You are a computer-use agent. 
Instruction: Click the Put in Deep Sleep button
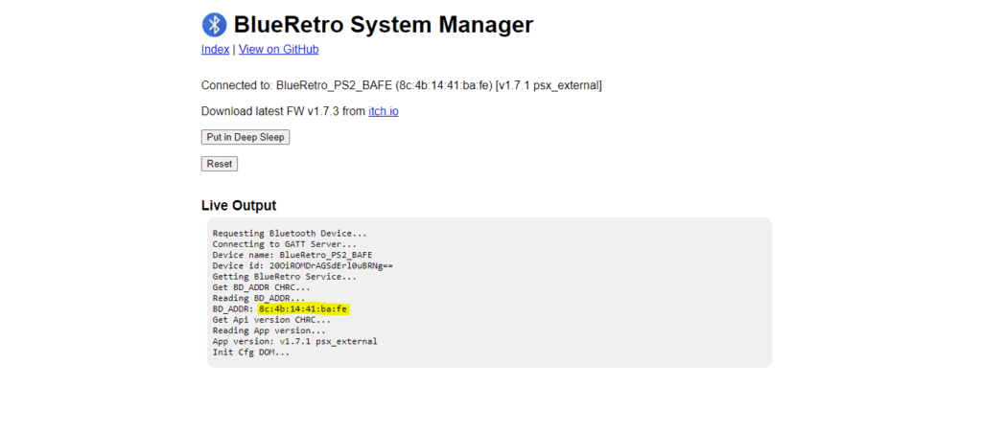pos(245,138)
